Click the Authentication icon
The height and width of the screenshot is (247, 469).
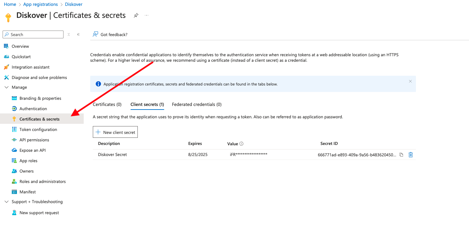pyautogui.click(x=14, y=109)
